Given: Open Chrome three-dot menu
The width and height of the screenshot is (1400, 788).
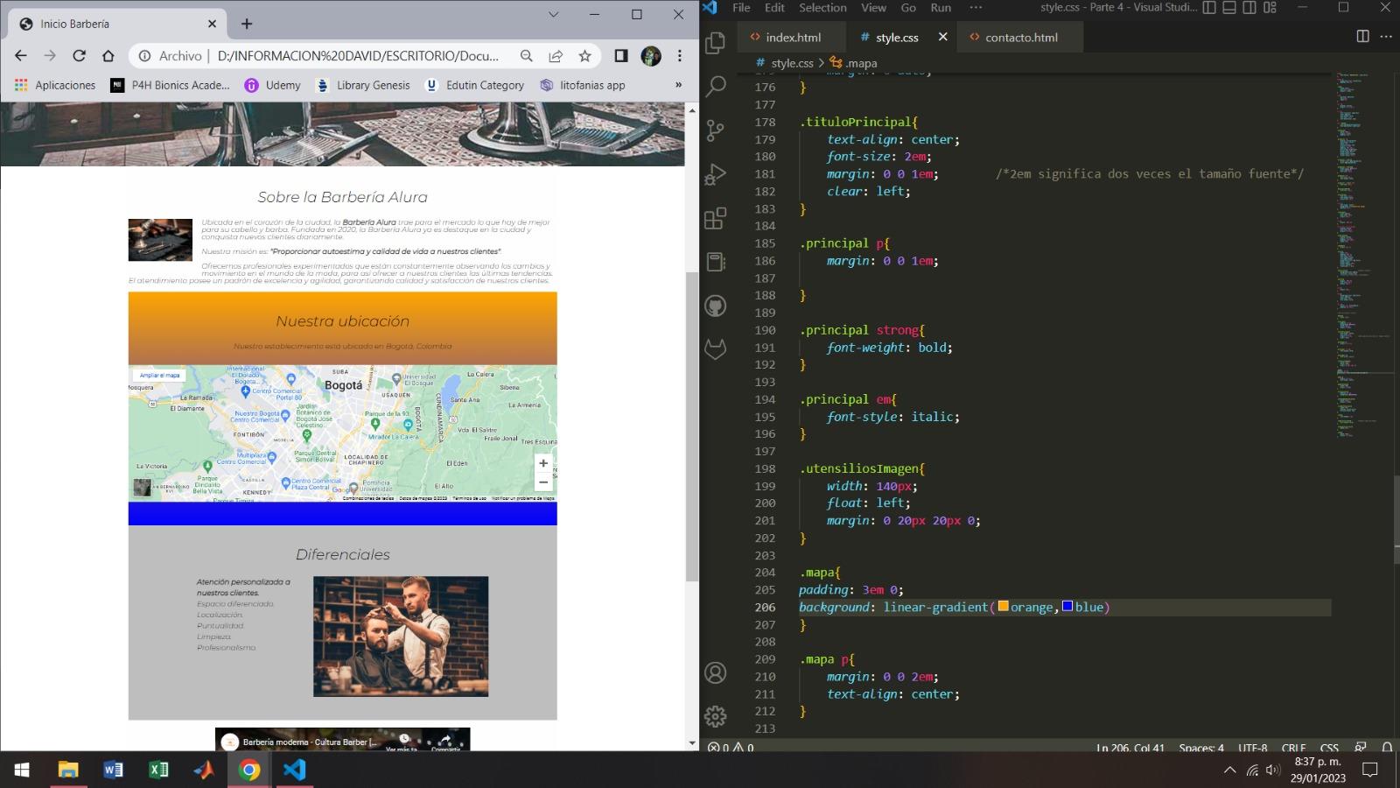Looking at the screenshot, I should 680,56.
